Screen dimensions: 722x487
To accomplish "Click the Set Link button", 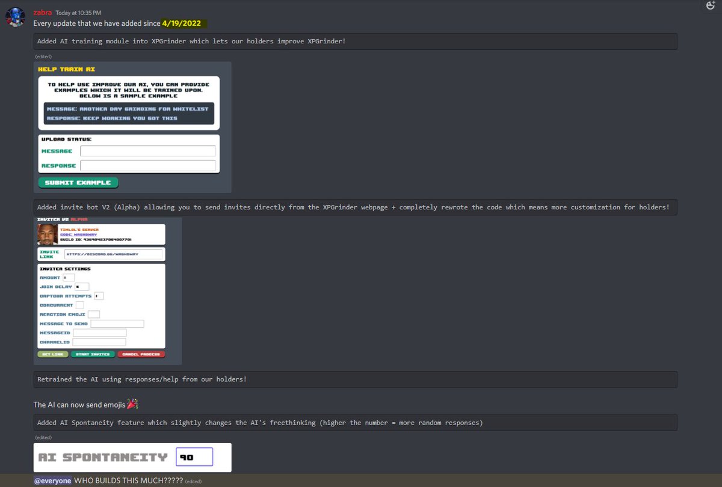I will coord(53,354).
